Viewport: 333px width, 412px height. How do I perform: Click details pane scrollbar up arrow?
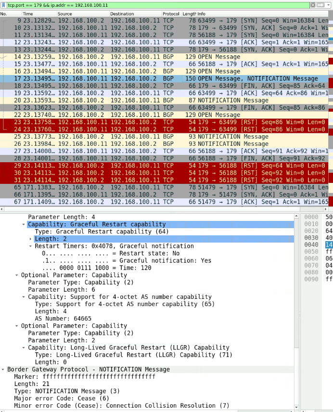click(x=296, y=216)
